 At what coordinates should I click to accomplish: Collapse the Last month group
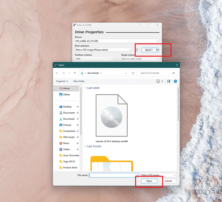point(85,146)
